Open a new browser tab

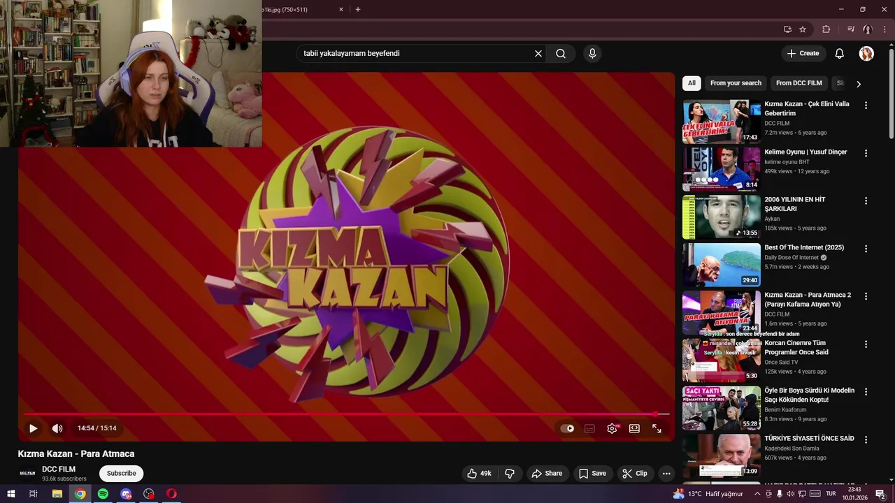(x=358, y=10)
